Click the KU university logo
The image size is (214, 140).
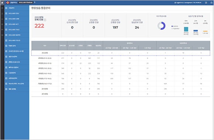(11, 3)
